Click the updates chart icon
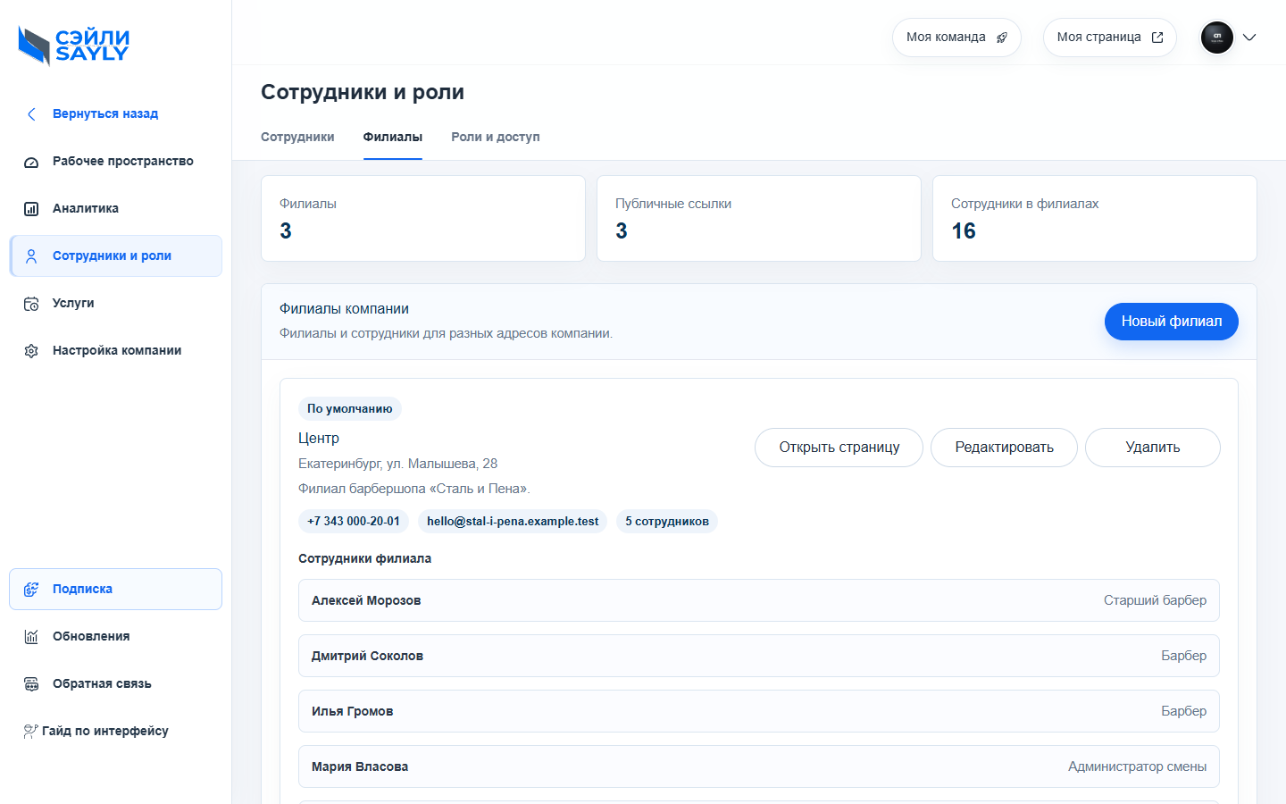Viewport: 1286px width, 804px height. click(x=31, y=637)
